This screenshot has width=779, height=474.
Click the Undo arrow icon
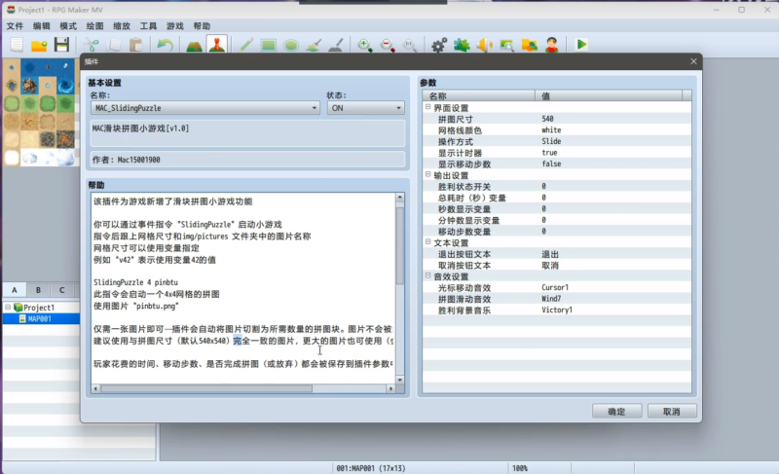(165, 45)
